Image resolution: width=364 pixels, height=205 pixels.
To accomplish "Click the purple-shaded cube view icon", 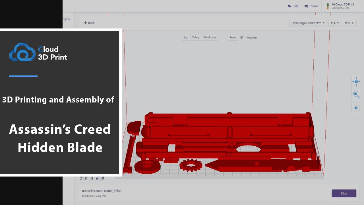I will coord(98,179).
